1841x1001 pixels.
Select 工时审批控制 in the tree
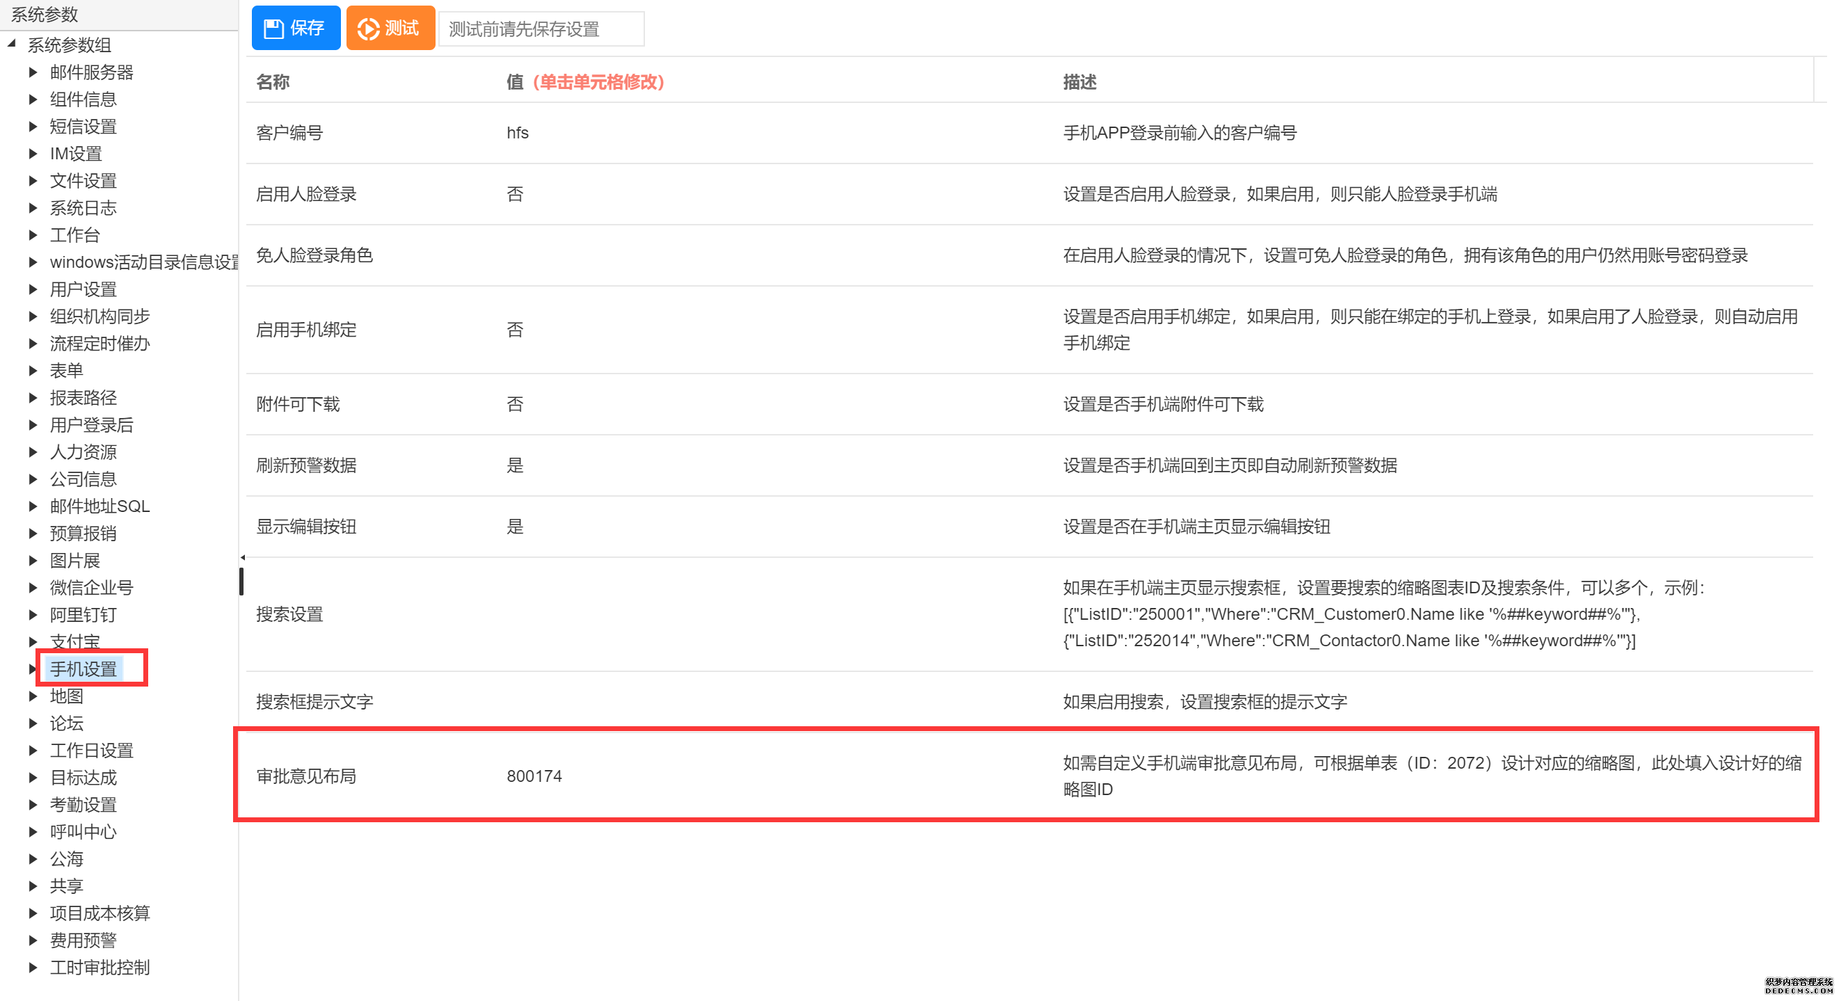coord(100,968)
